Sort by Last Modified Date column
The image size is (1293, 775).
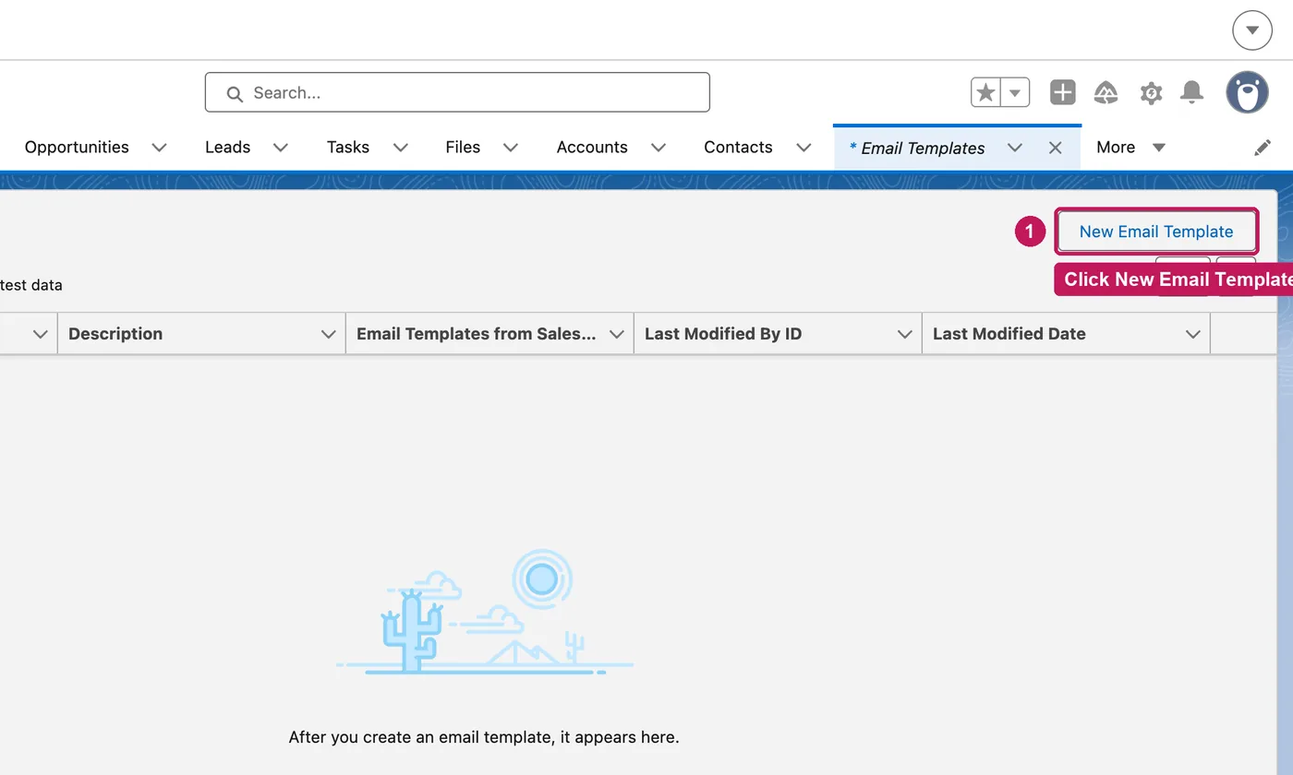click(1009, 334)
